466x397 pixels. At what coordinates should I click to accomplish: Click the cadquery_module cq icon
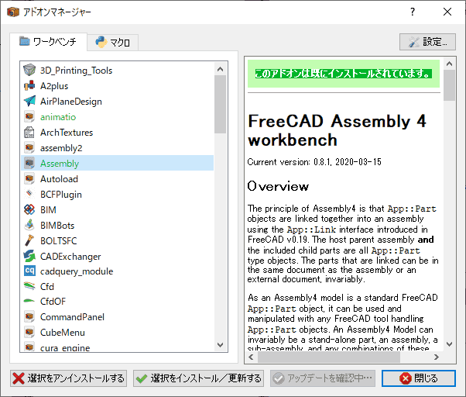click(29, 271)
